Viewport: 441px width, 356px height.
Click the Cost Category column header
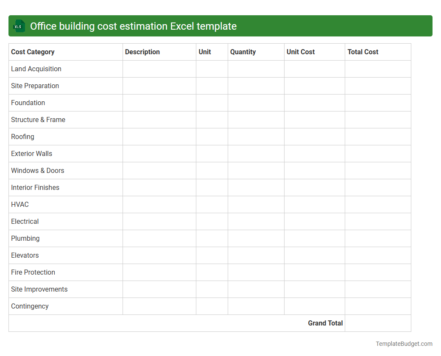[33, 52]
